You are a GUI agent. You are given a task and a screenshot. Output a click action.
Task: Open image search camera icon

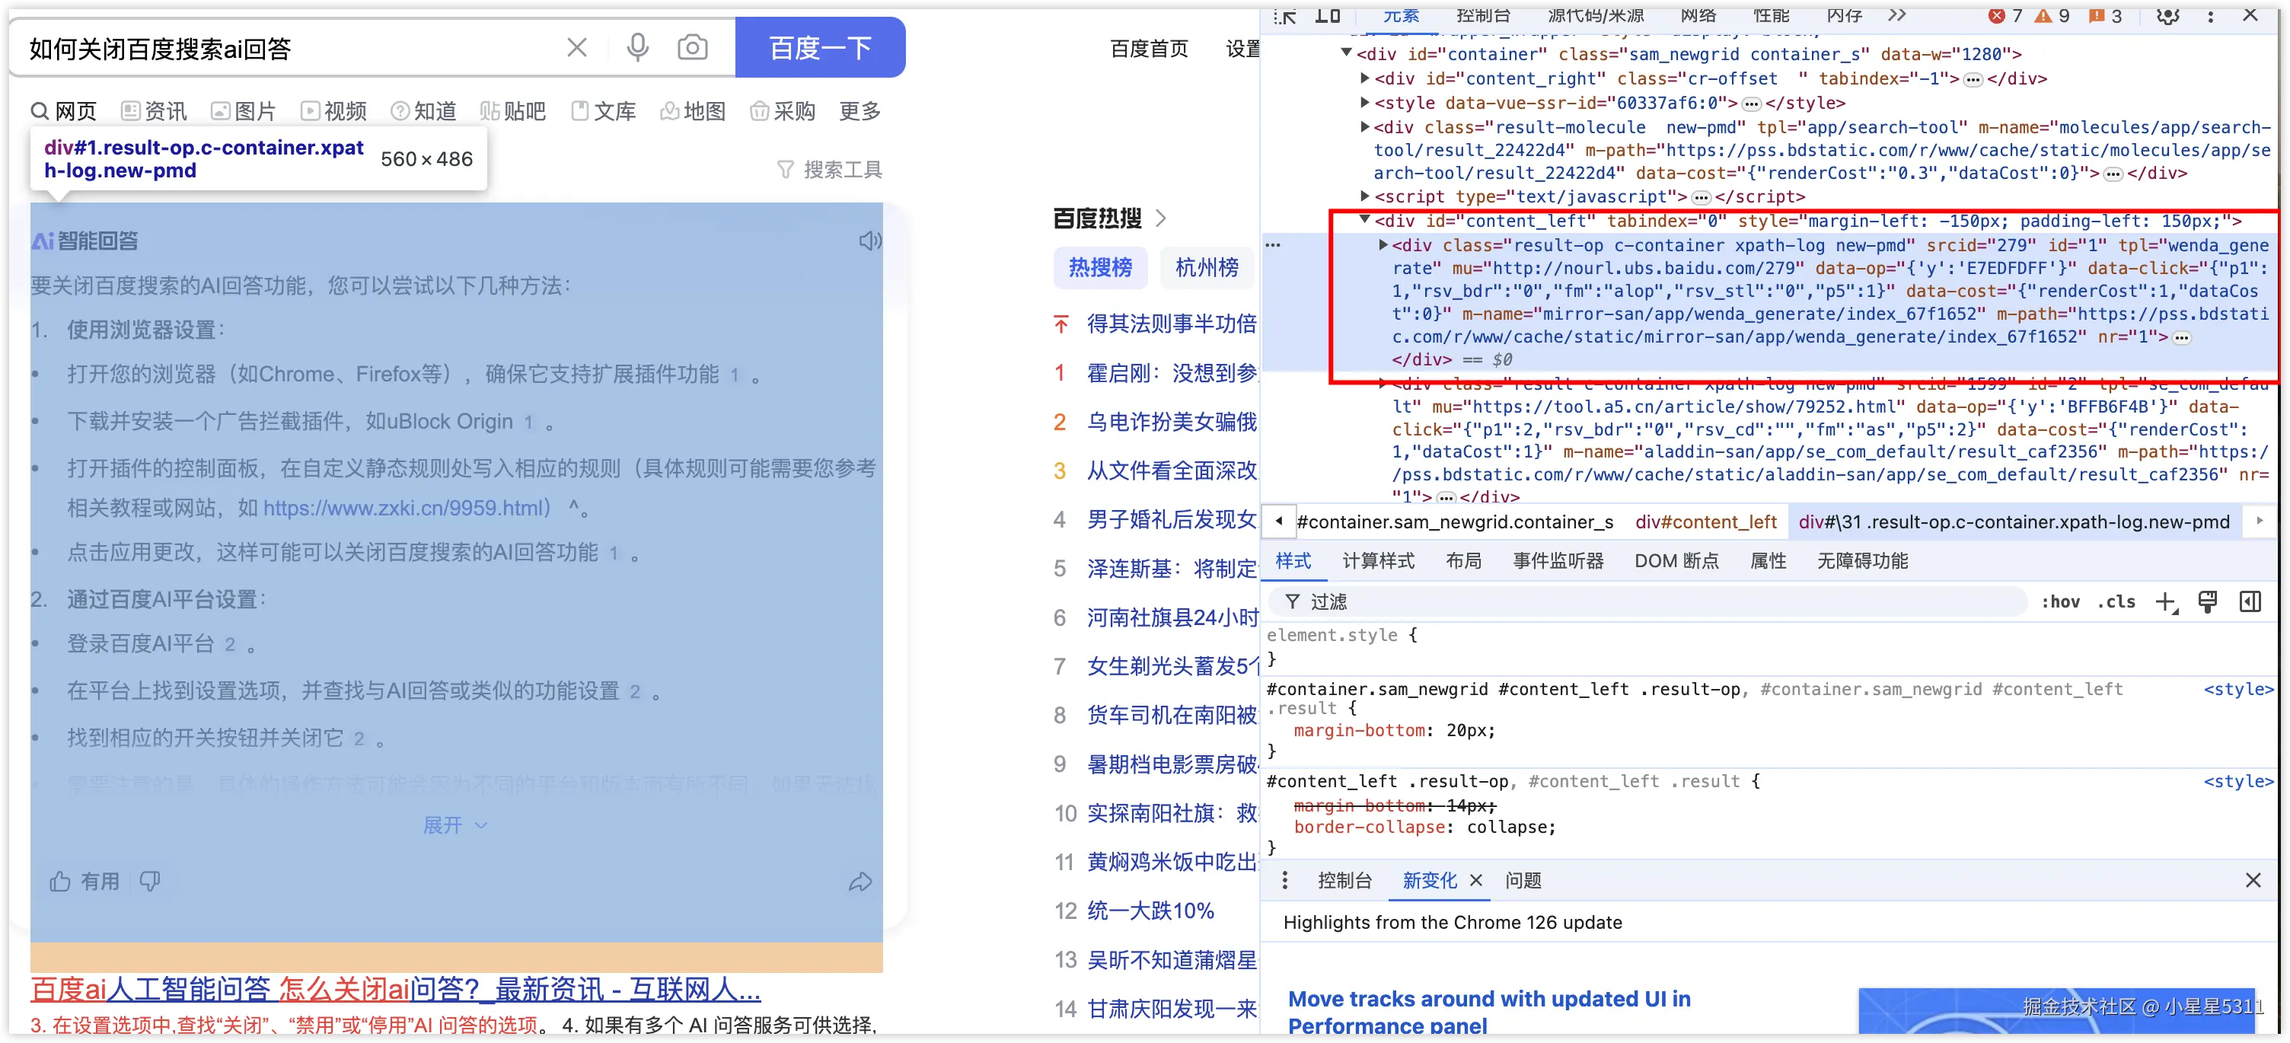693,48
